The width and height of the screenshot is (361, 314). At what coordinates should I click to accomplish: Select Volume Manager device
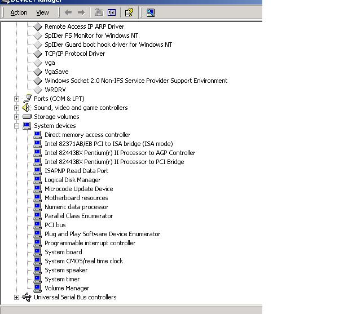pos(67,288)
